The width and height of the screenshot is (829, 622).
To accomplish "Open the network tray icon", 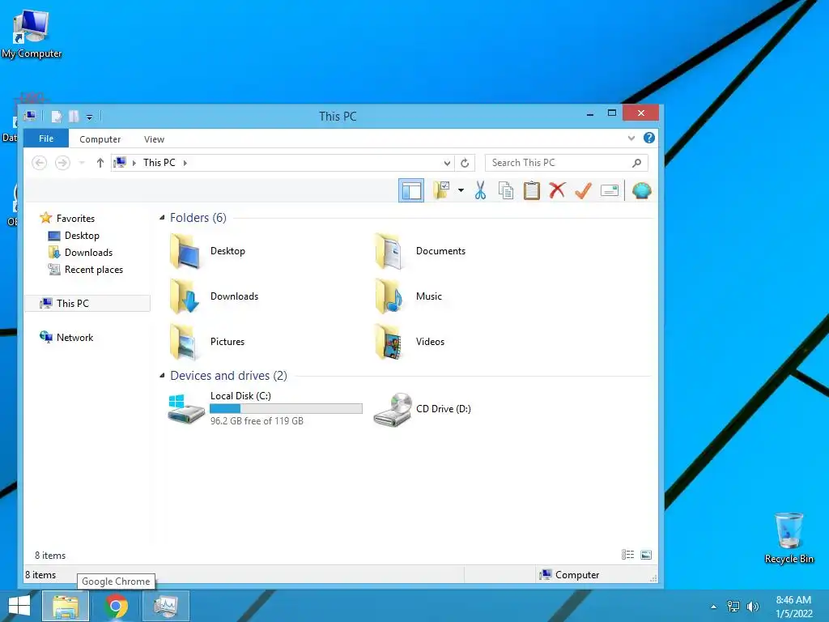I will (733, 607).
